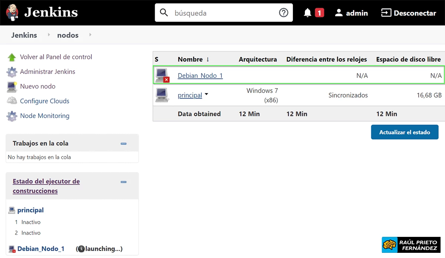Screen dimensions: 445x258
Task: Click the Administrar Jenkins gear icon
Action: tap(12, 72)
